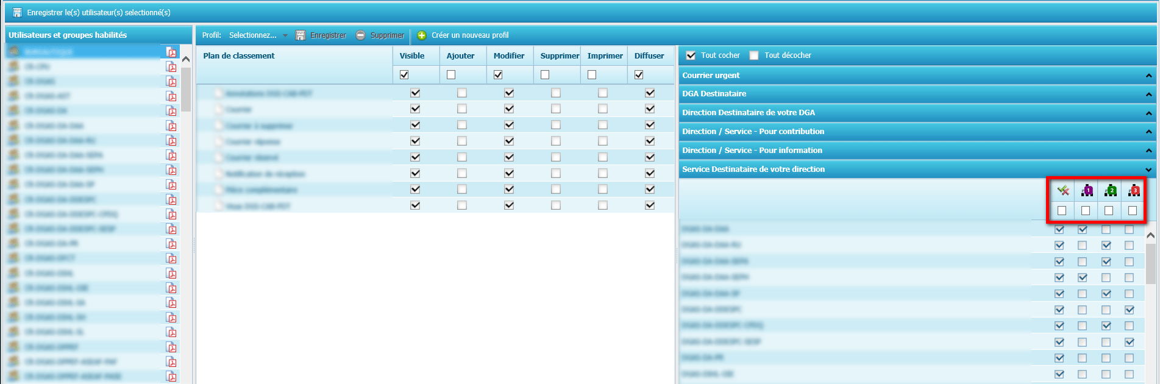Click the purple level 1 hierarchy icon
Viewport: 1160px width, 384px height.
point(1087,191)
